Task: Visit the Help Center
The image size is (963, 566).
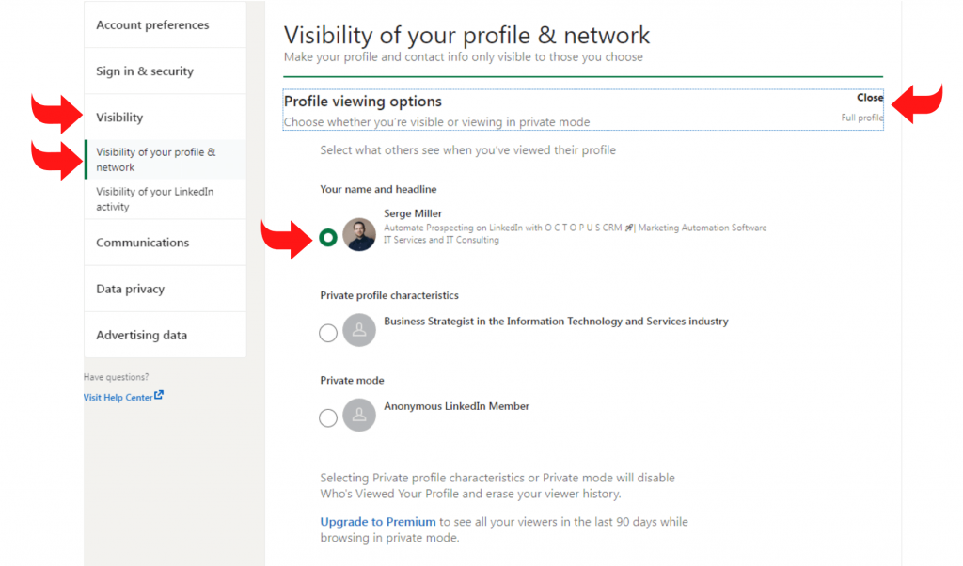Action: tap(118, 396)
